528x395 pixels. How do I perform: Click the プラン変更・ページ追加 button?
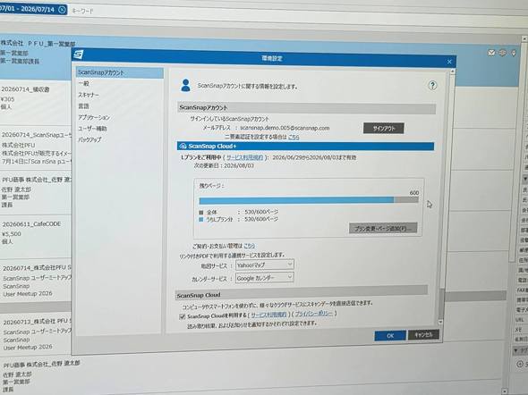click(383, 228)
